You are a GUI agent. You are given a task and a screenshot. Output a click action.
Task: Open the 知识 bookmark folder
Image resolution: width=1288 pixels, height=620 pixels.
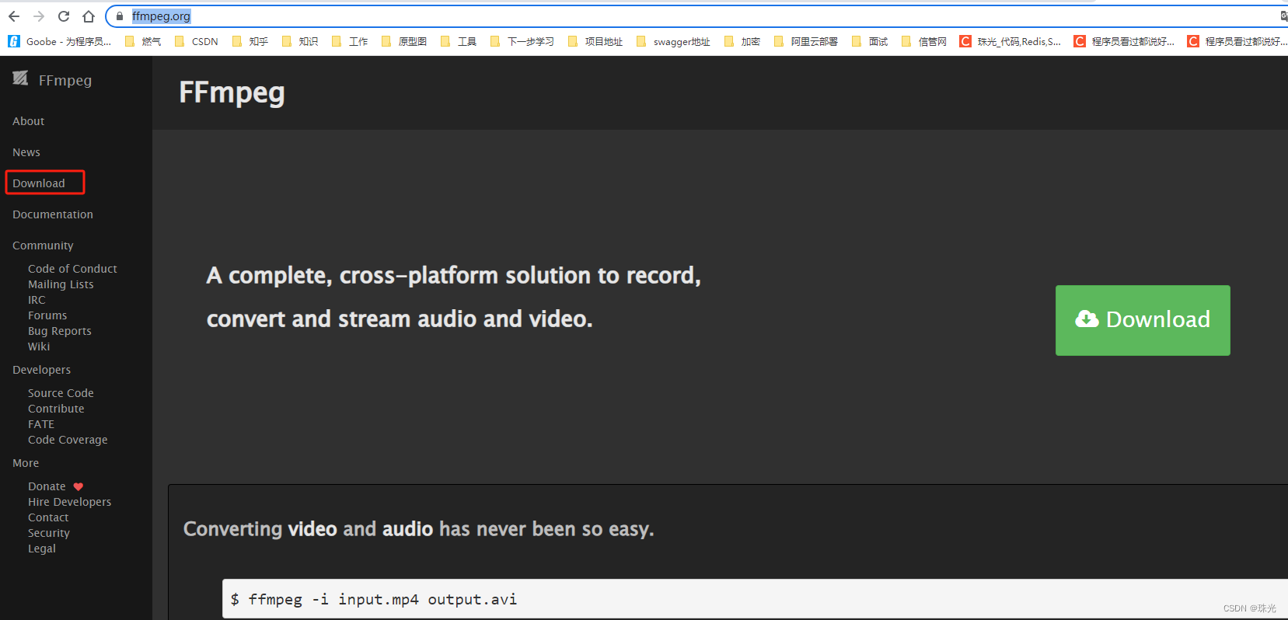[x=300, y=41]
